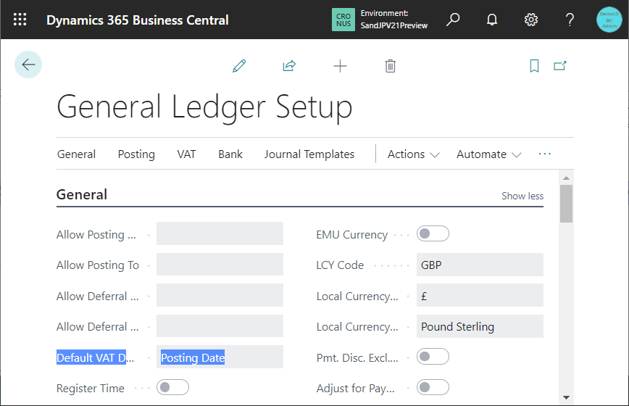This screenshot has height=406, width=629.
Task: Click the CRONUS company badge
Action: tap(343, 20)
